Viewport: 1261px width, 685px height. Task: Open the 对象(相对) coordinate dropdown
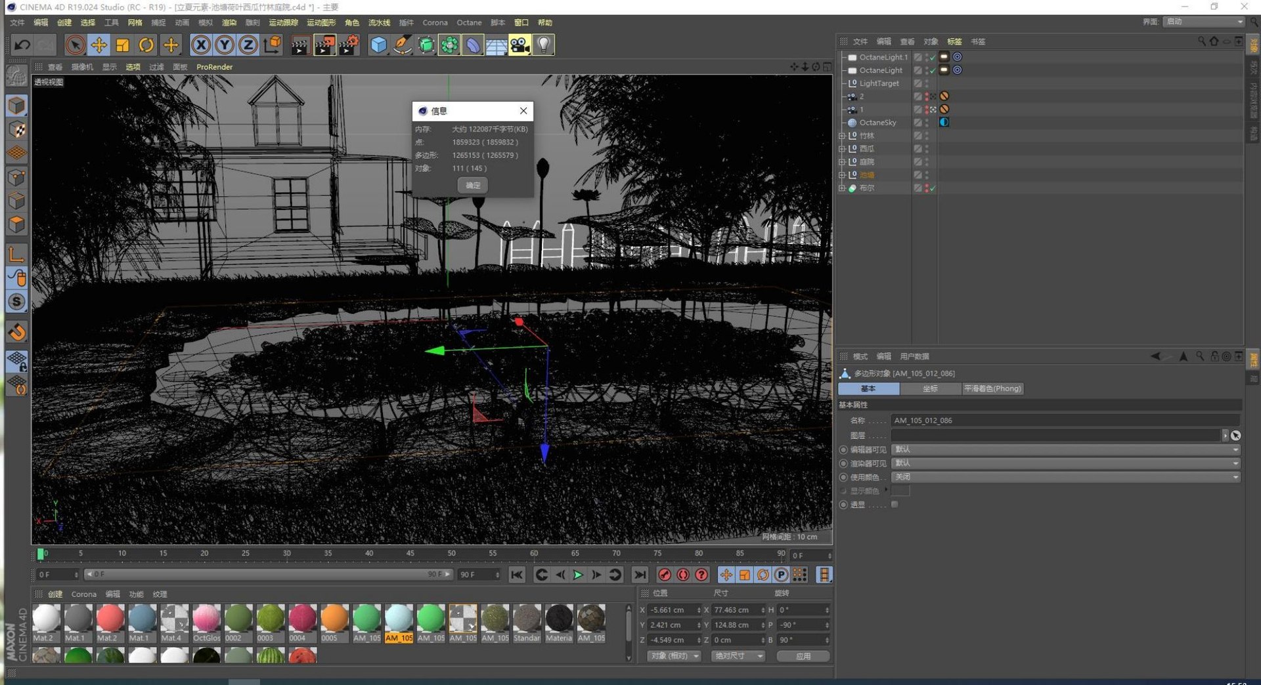(x=674, y=656)
